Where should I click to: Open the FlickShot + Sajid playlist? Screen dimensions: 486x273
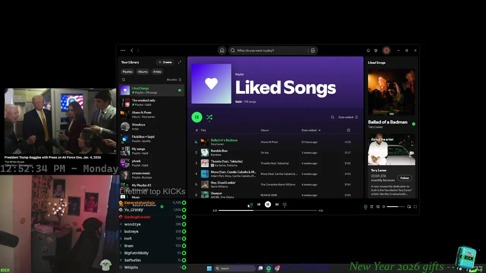pyautogui.click(x=152, y=139)
